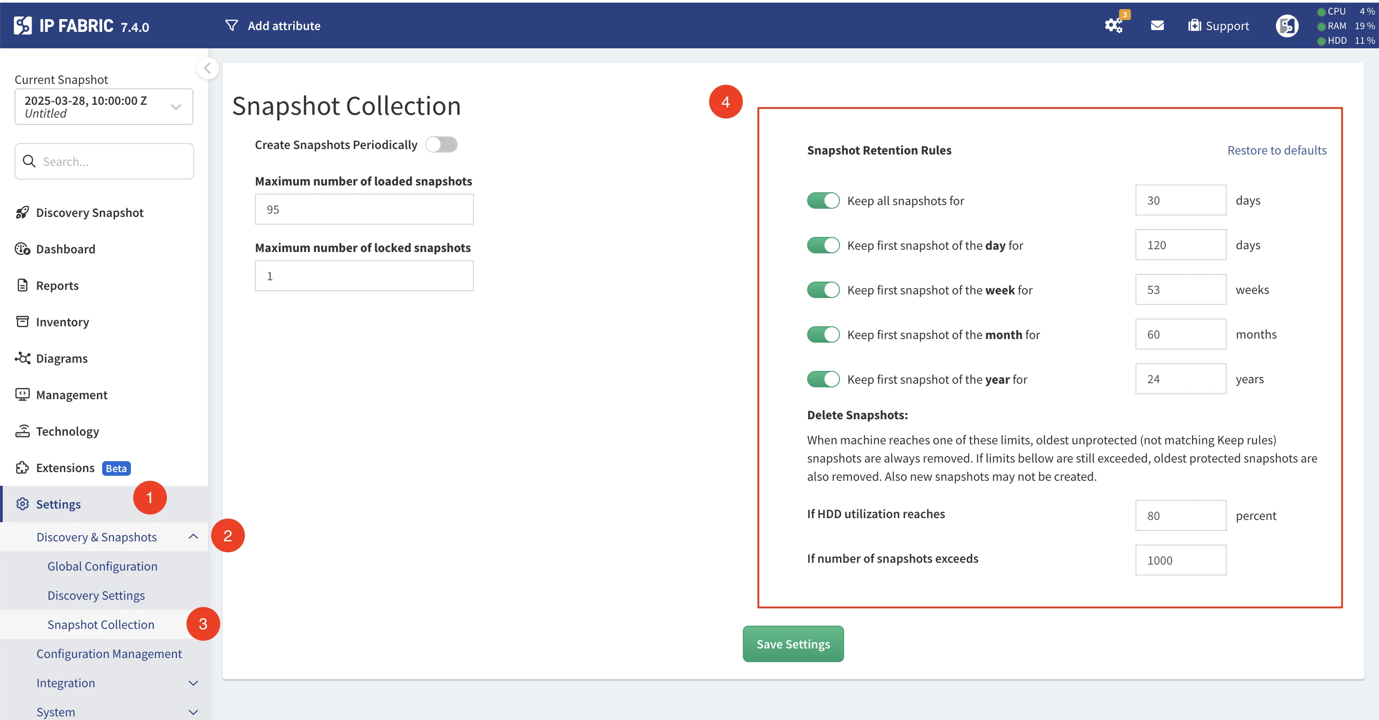
Task: Click the user avatar icon in top bar
Action: click(x=1286, y=25)
